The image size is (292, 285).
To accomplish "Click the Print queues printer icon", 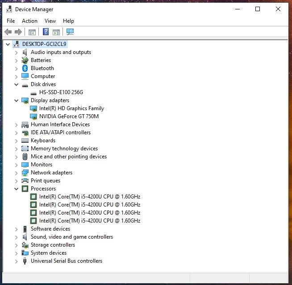I will (25, 181).
